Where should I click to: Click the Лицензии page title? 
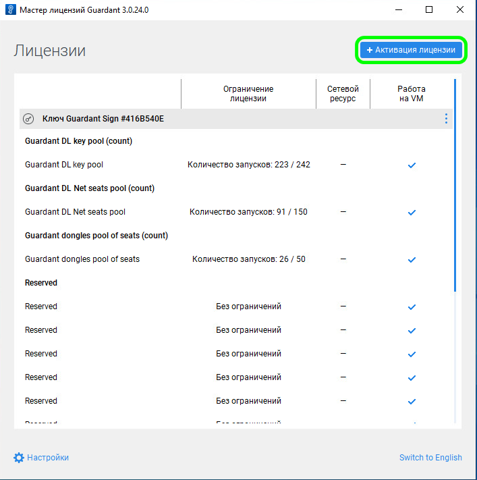(x=49, y=51)
